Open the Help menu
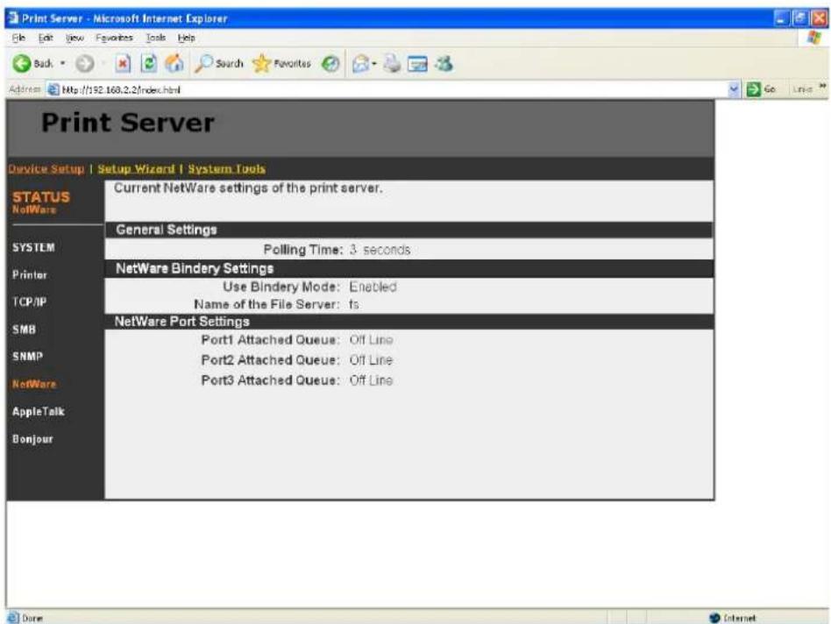 point(187,38)
